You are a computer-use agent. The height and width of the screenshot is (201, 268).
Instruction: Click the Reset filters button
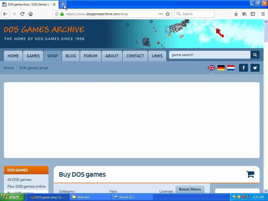point(190,189)
